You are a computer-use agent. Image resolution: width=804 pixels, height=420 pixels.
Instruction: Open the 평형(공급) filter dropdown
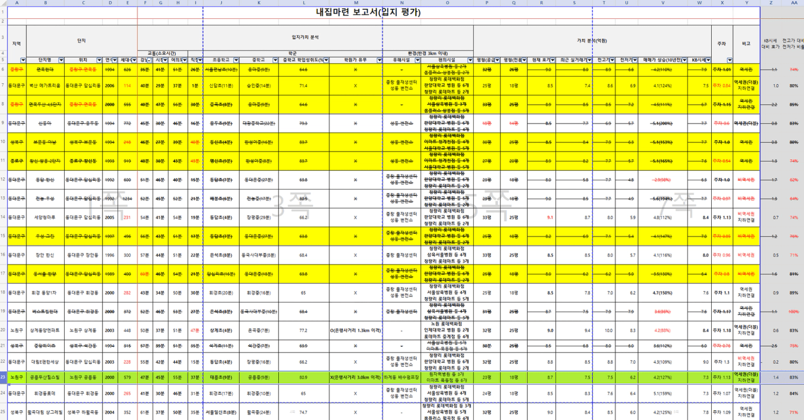tap(497, 60)
